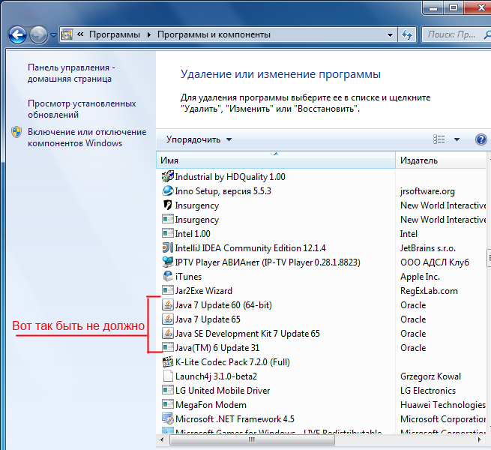Viewport: 491px width, 450px height.
Task: Click the IPTV Player АВИАнет icon
Action: 167,262
